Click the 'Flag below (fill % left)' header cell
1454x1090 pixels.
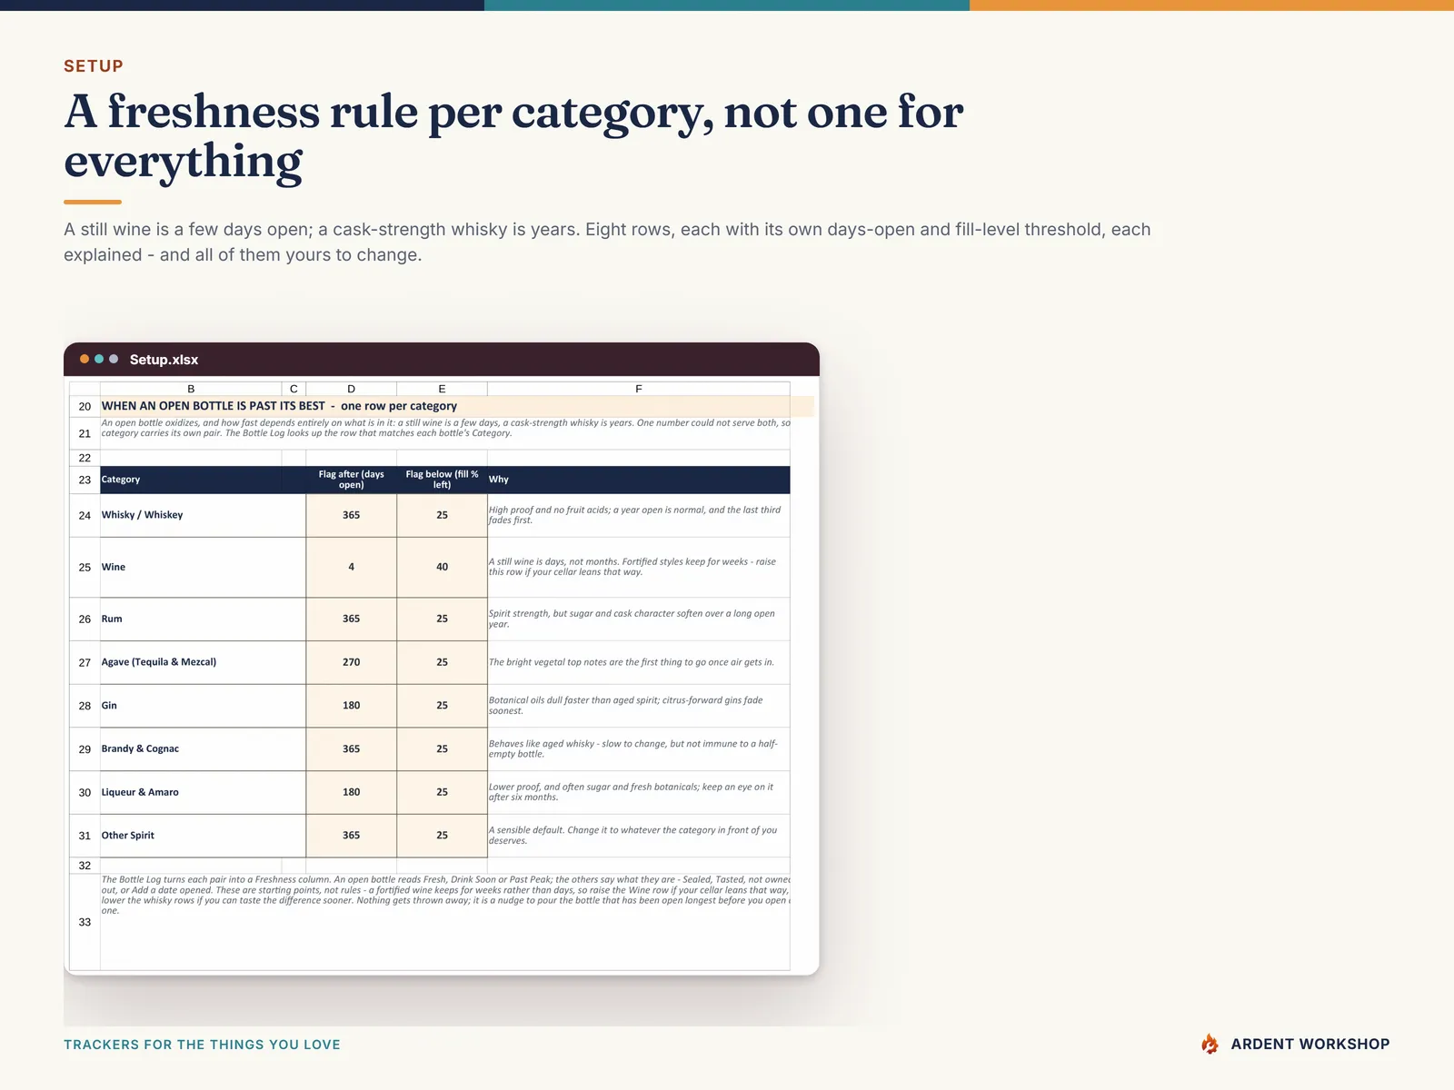click(442, 480)
